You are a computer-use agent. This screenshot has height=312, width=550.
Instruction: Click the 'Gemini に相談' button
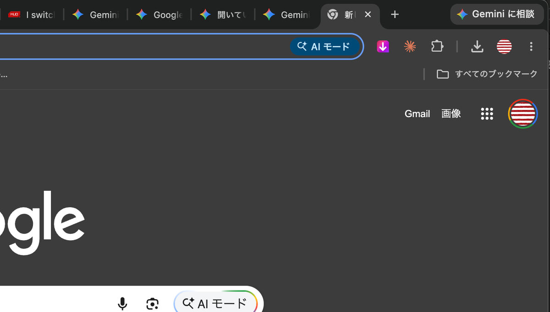(x=497, y=14)
